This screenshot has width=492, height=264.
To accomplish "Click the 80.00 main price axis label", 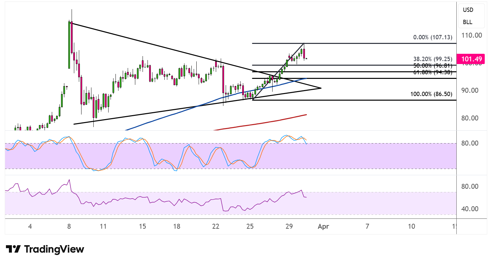I will point(472,118).
